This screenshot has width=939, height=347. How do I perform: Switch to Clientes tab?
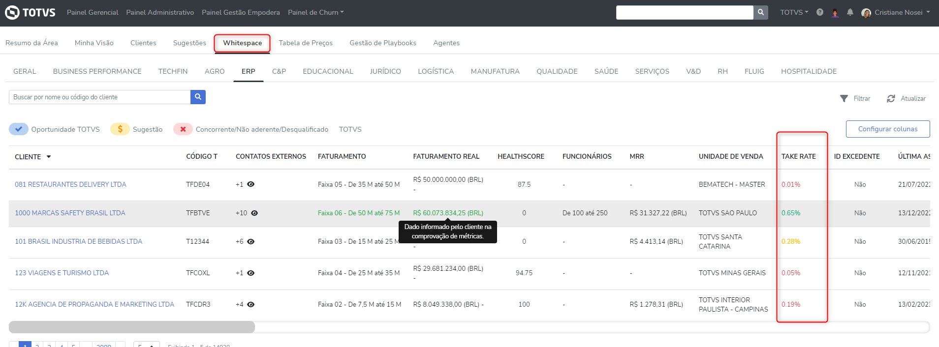(x=143, y=43)
